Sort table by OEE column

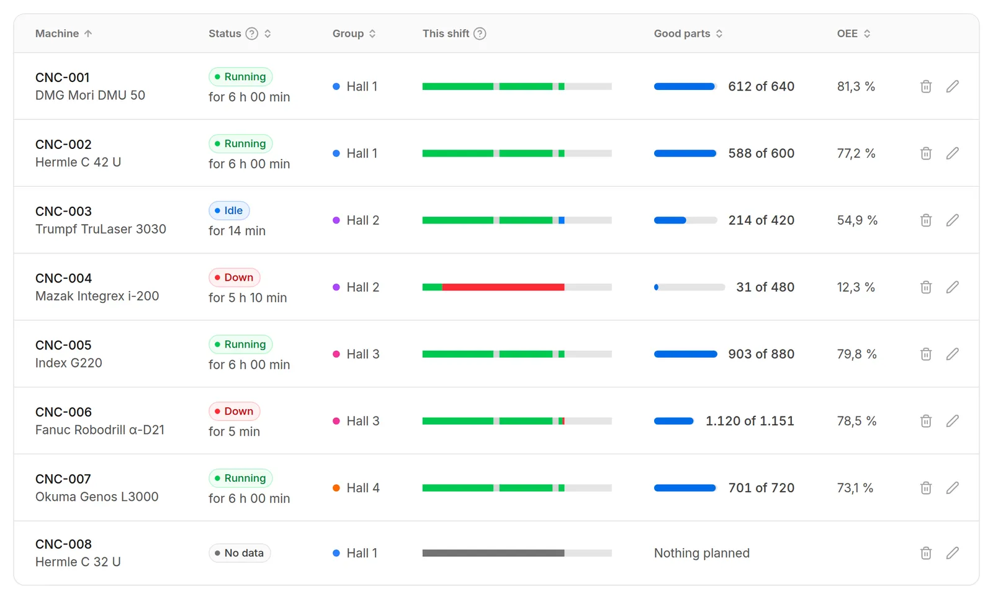(853, 34)
